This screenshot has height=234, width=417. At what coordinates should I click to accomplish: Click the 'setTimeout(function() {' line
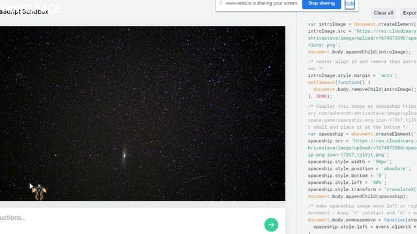pos(339,83)
